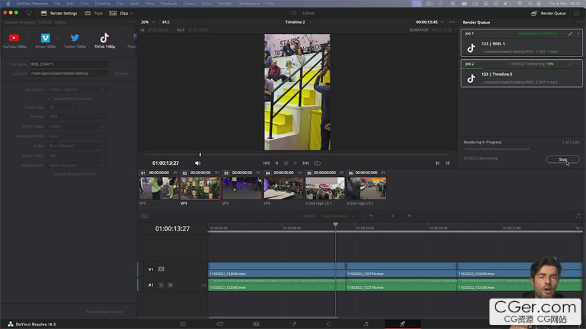Image resolution: width=586 pixels, height=329 pixels.
Task: Select clip thumbnail 02
Action: (200, 188)
